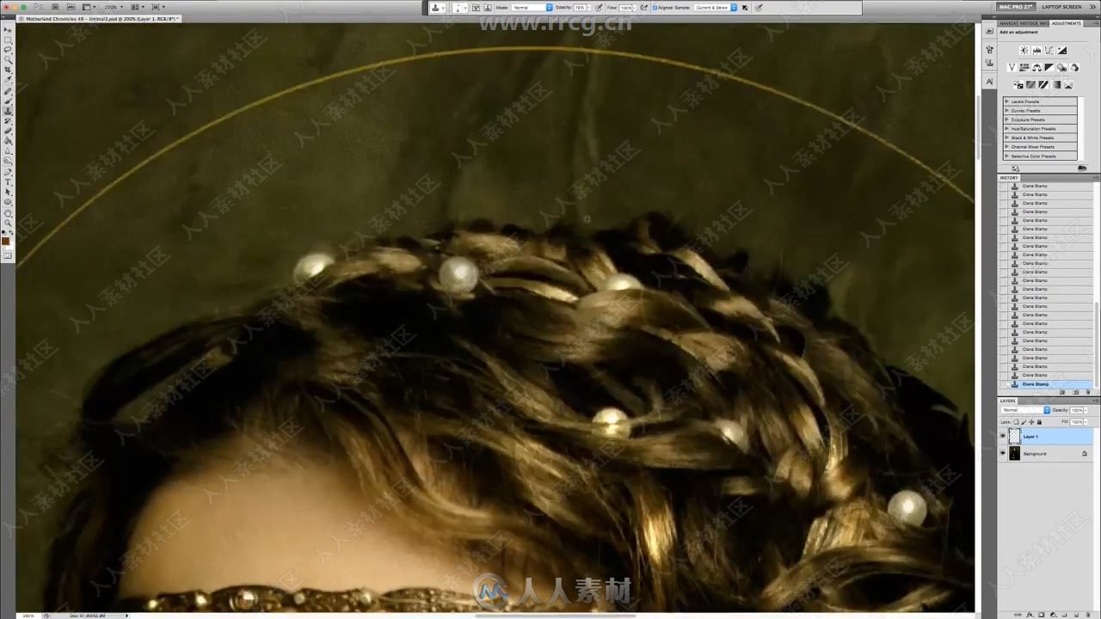Open the brush preset picker

point(461,8)
